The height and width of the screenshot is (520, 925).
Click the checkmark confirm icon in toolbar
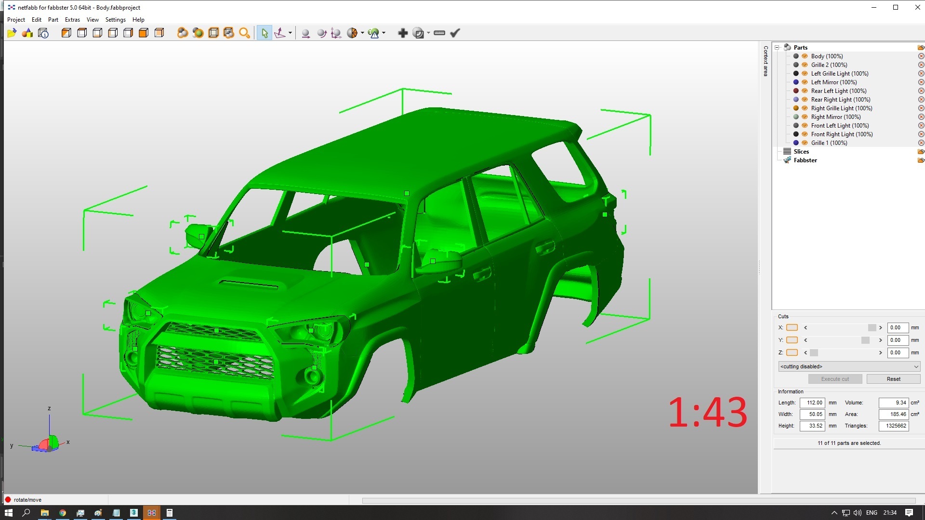454,33
